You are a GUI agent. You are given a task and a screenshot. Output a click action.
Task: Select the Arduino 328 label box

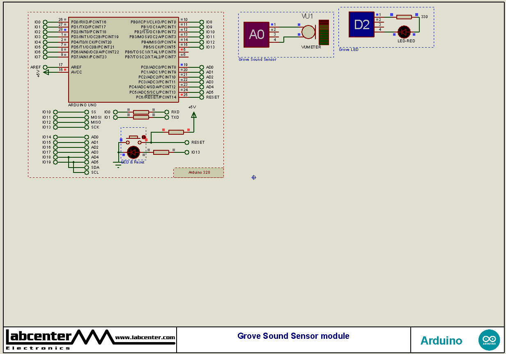[x=198, y=172]
